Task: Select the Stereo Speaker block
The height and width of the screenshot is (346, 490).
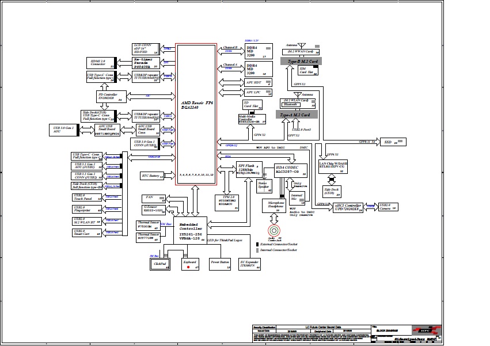Action: 264,186
